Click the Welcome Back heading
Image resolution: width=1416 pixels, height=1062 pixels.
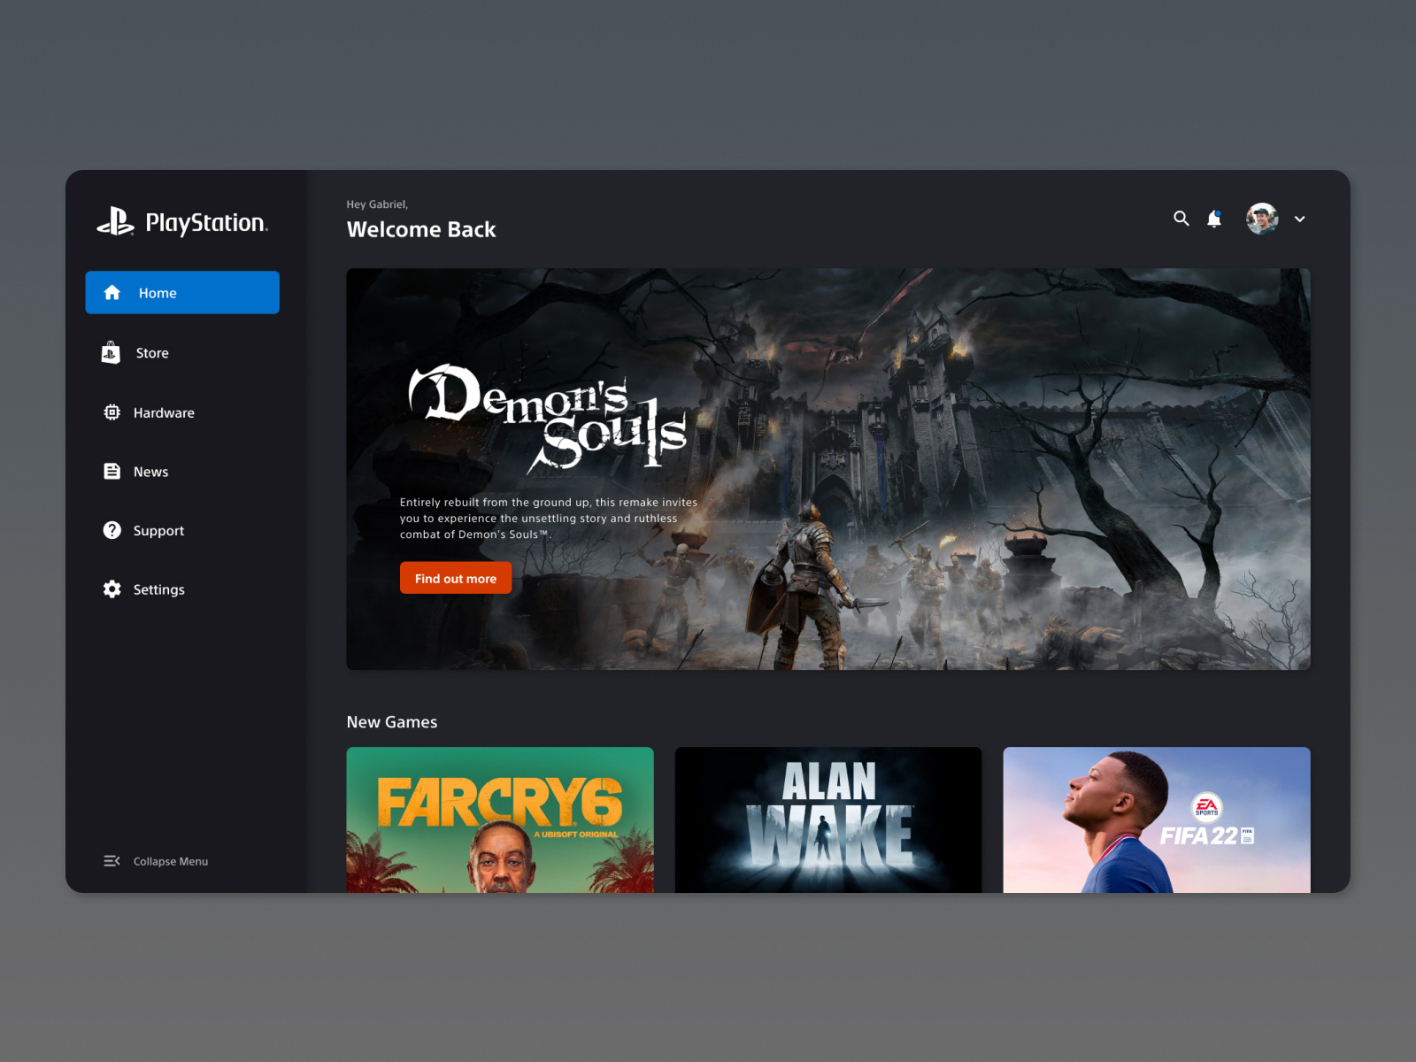point(421,230)
